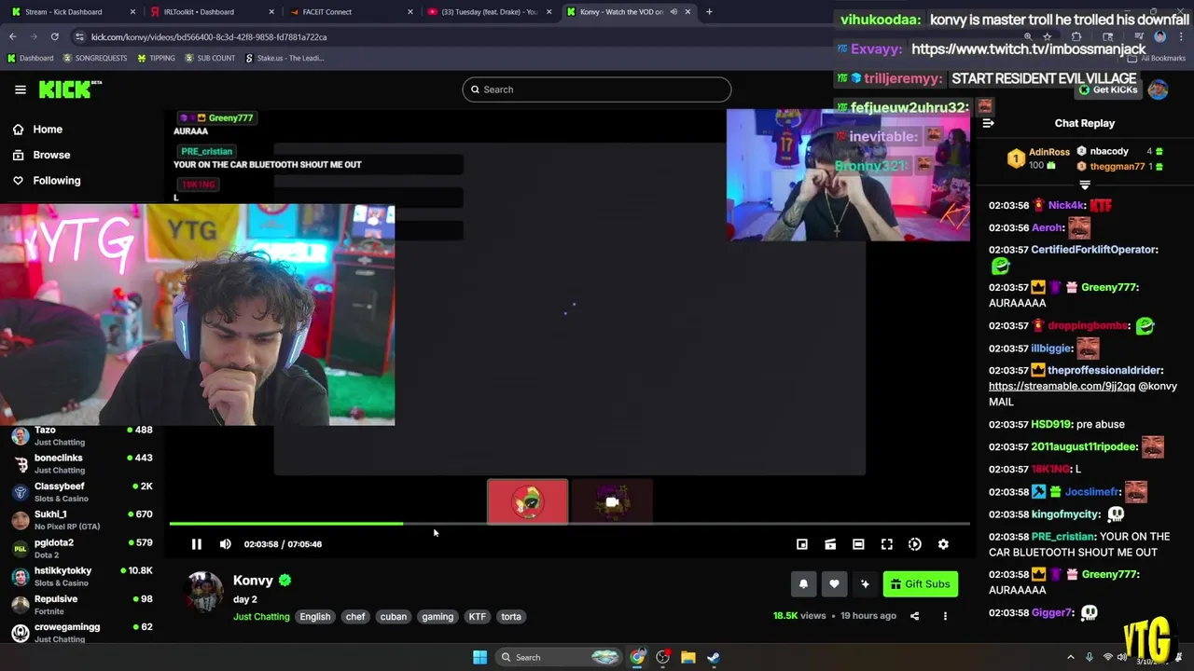Click the Just Chatting category link

point(261,617)
